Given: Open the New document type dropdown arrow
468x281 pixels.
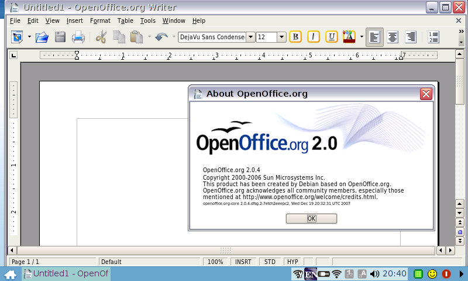Looking at the screenshot, I should (x=29, y=37).
